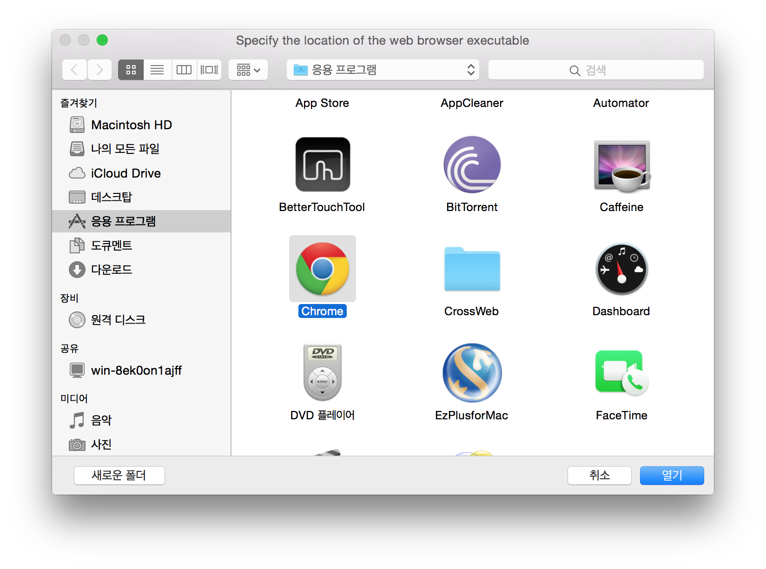Open the 응용 프로그램 location popup
766x569 pixels.
point(383,70)
